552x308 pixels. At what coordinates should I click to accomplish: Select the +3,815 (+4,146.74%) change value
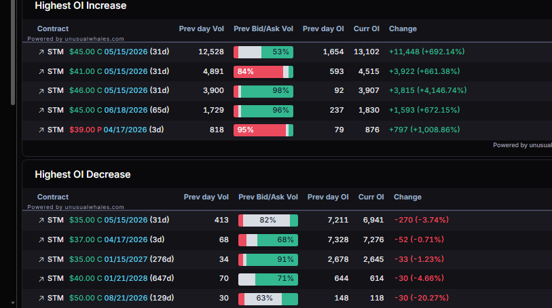428,90
